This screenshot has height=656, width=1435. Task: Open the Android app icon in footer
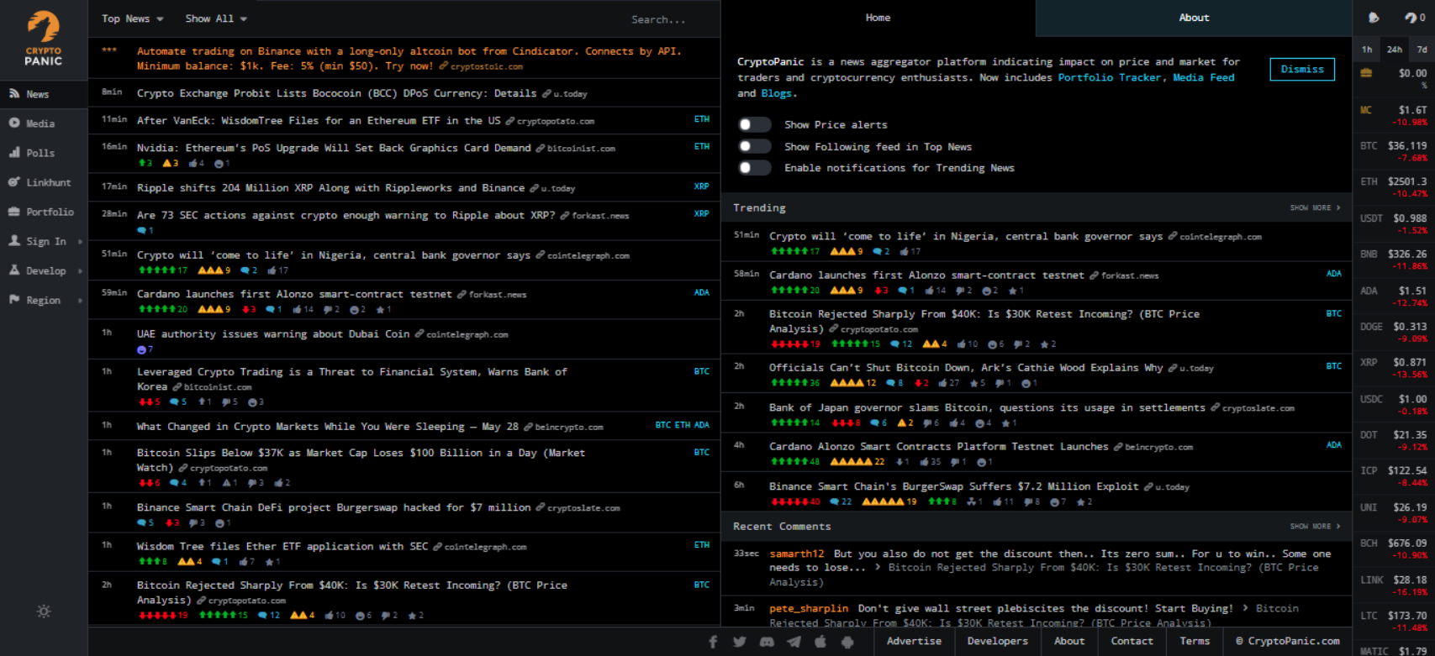[x=847, y=642]
